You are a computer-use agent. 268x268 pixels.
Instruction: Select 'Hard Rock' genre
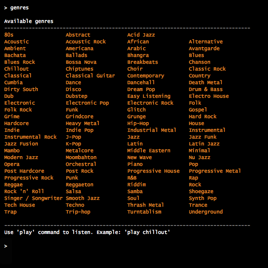point(202,117)
